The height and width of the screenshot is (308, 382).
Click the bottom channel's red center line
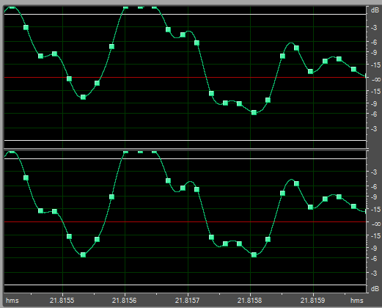(x=185, y=221)
